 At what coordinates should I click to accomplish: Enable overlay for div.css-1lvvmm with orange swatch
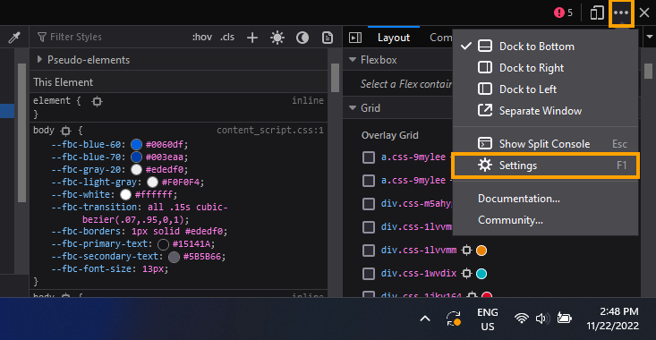(x=368, y=251)
